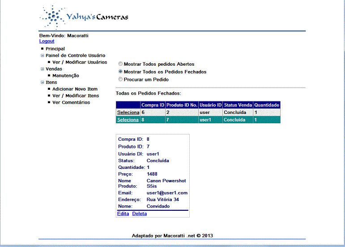Collapse the Itens tree node

42,83
